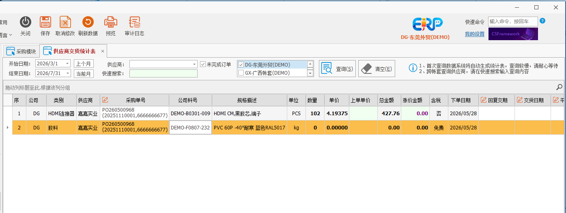Click the group-by panel 拖动列标题至此
The image size is (566, 213).
click(x=37, y=87)
